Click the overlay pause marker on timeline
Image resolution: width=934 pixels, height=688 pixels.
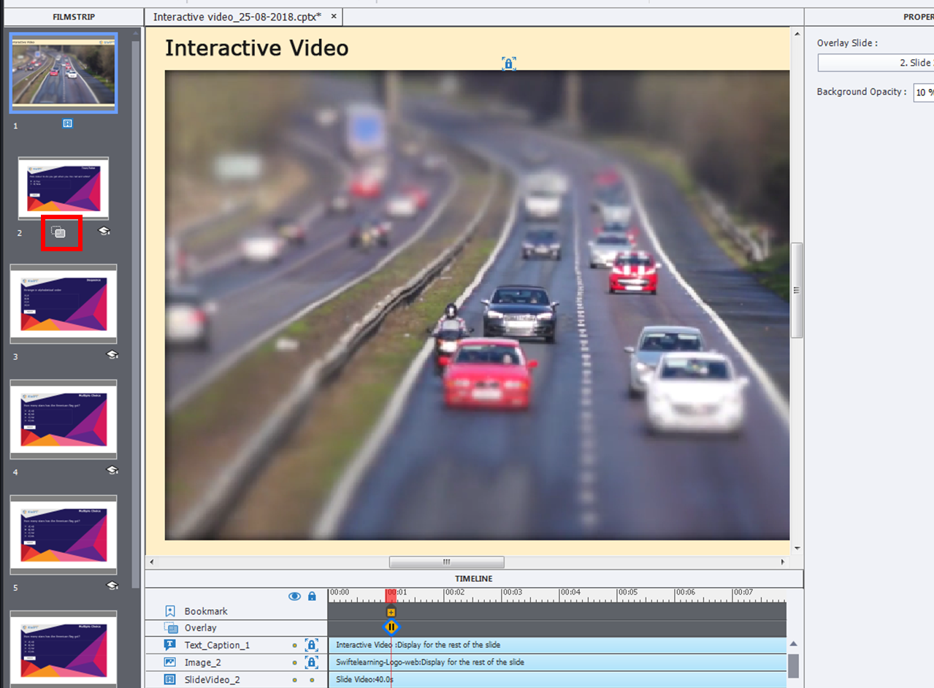tap(391, 627)
